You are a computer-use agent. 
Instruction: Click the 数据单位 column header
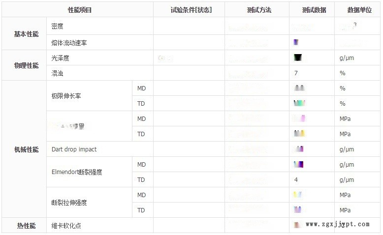click(359, 10)
